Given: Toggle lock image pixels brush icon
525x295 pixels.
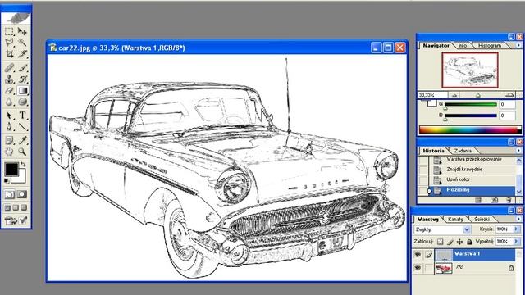Looking at the screenshot, I should (450, 242).
